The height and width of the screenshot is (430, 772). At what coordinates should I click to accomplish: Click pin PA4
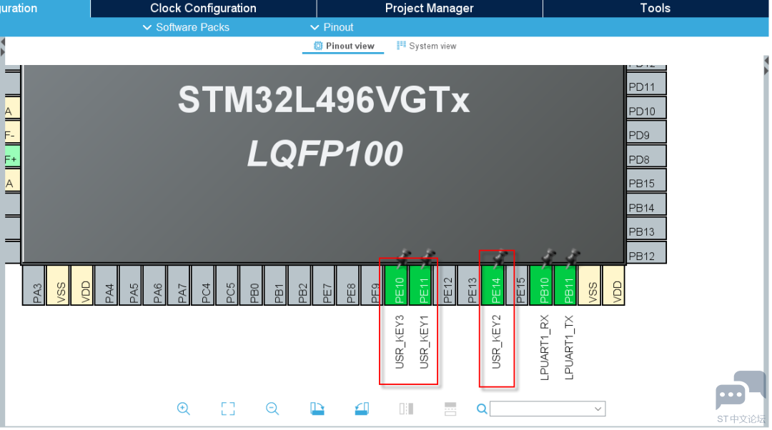[x=107, y=285]
